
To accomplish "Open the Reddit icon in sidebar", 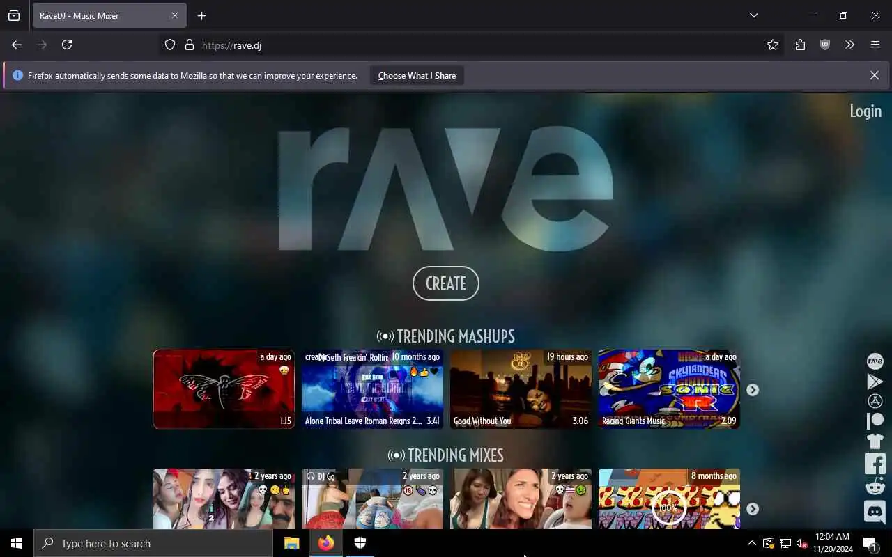I will tap(875, 487).
